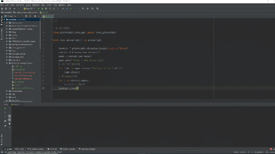Hide the Project panel with minus icon
This screenshot has width=275, height=154.
(39, 16)
